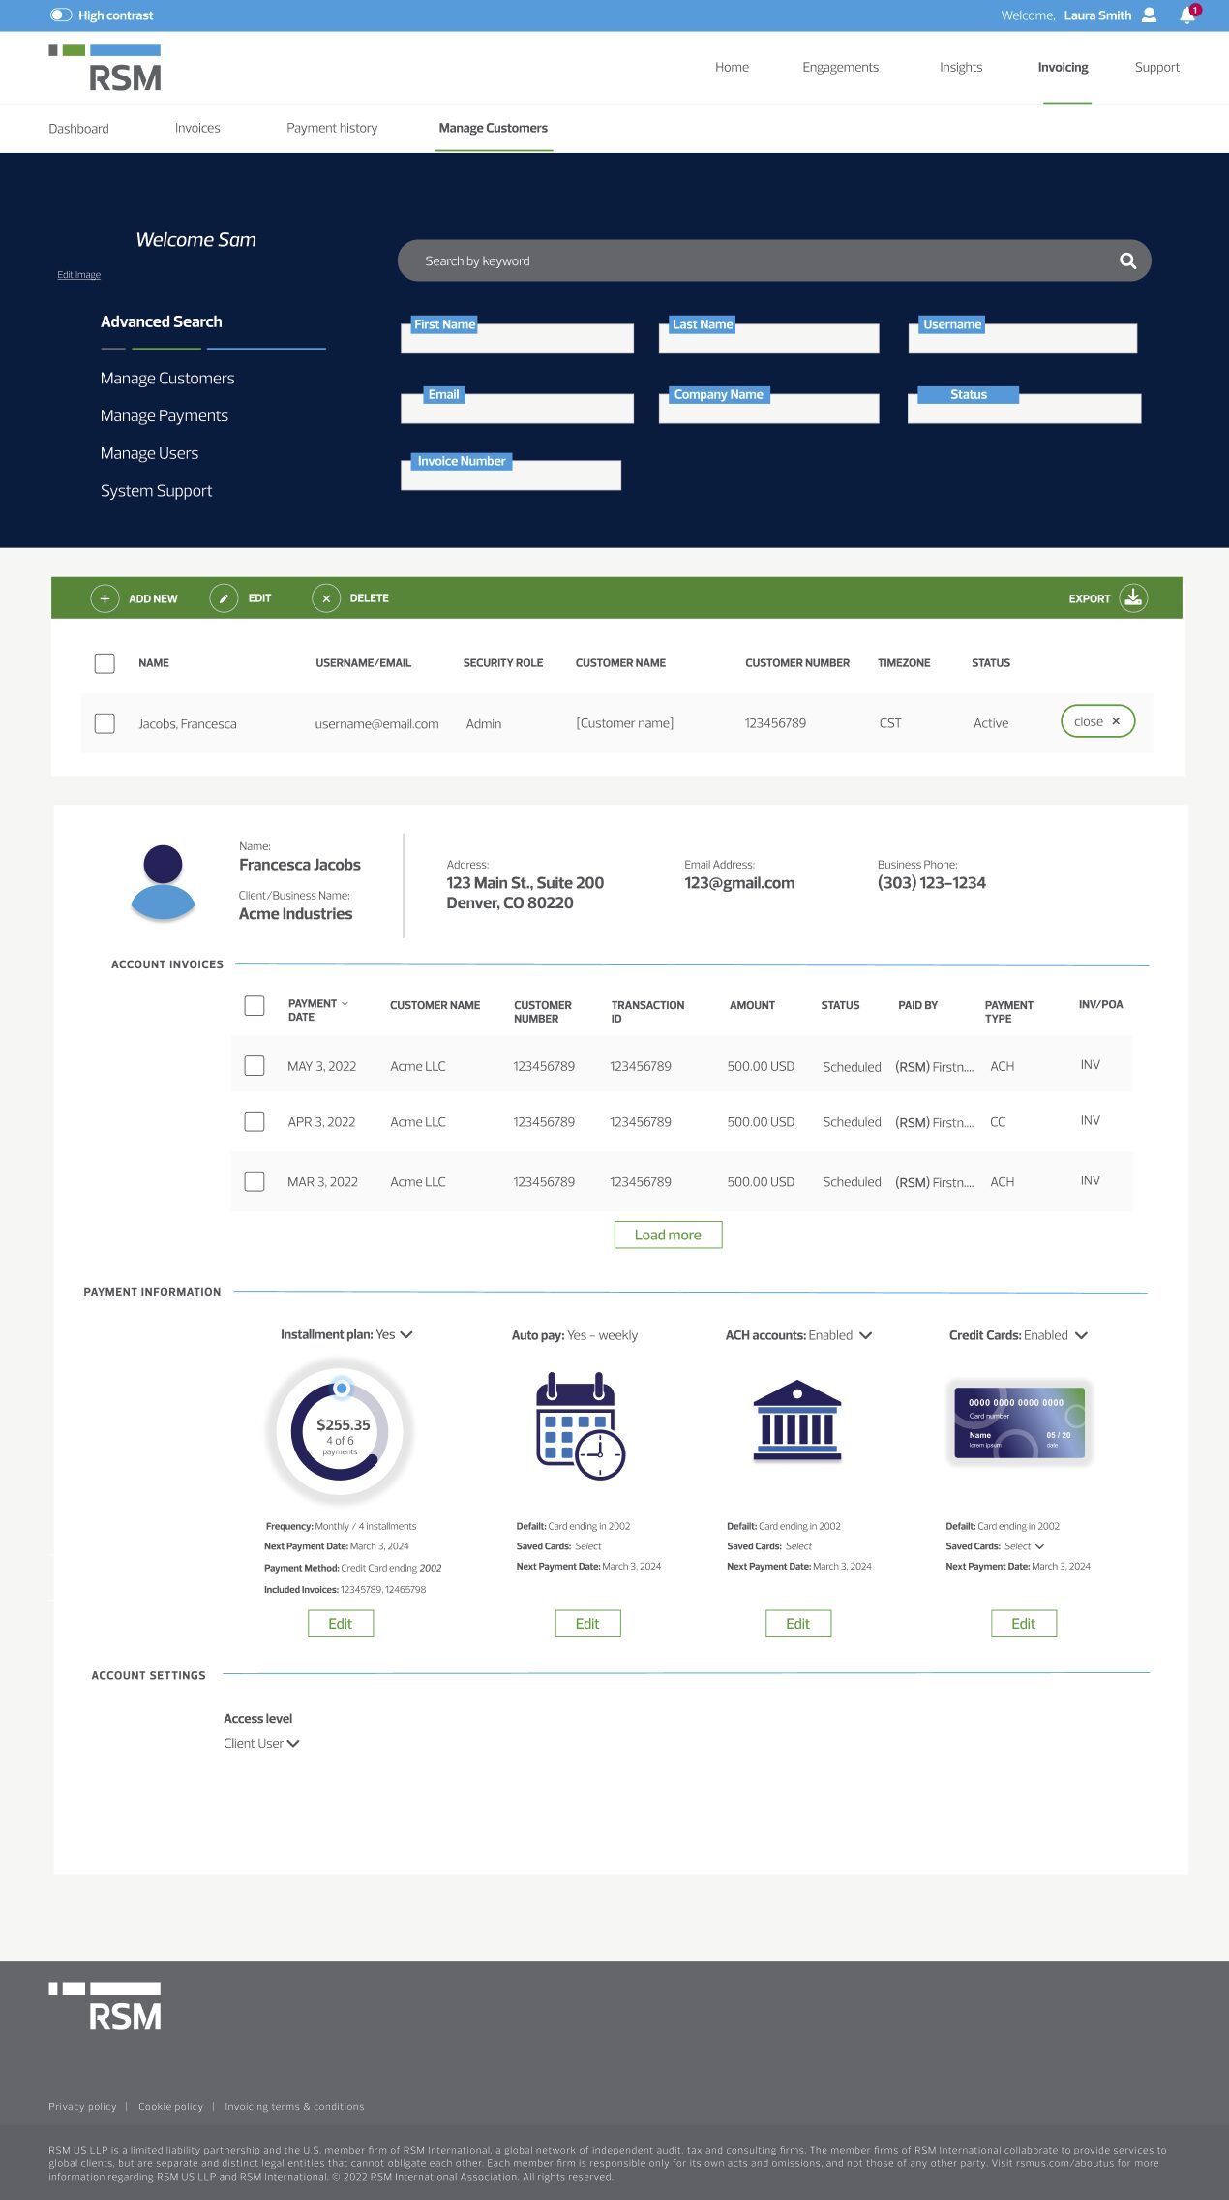Click the Edit image link
The image size is (1229, 2200).
pos(78,275)
